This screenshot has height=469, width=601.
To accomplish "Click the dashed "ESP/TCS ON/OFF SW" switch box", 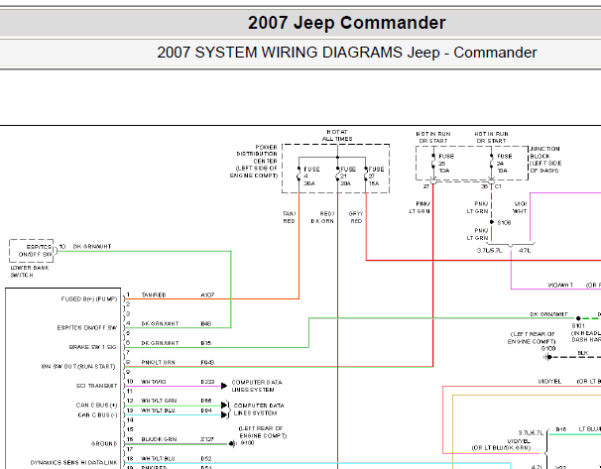I will click(x=31, y=251).
